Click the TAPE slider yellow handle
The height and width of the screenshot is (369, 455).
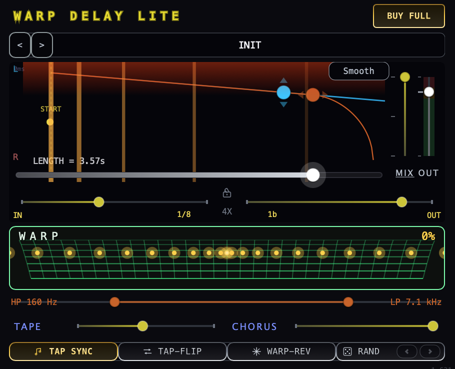coord(142,326)
